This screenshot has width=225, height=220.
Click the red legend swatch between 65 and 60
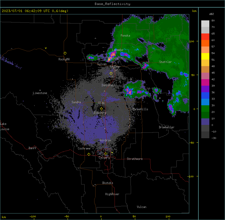point(205,37)
